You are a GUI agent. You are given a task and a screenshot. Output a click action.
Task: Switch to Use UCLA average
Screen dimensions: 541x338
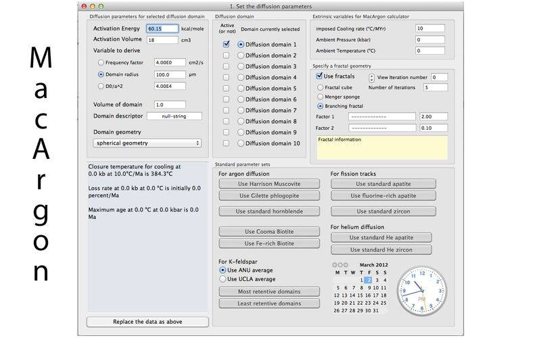(223, 279)
